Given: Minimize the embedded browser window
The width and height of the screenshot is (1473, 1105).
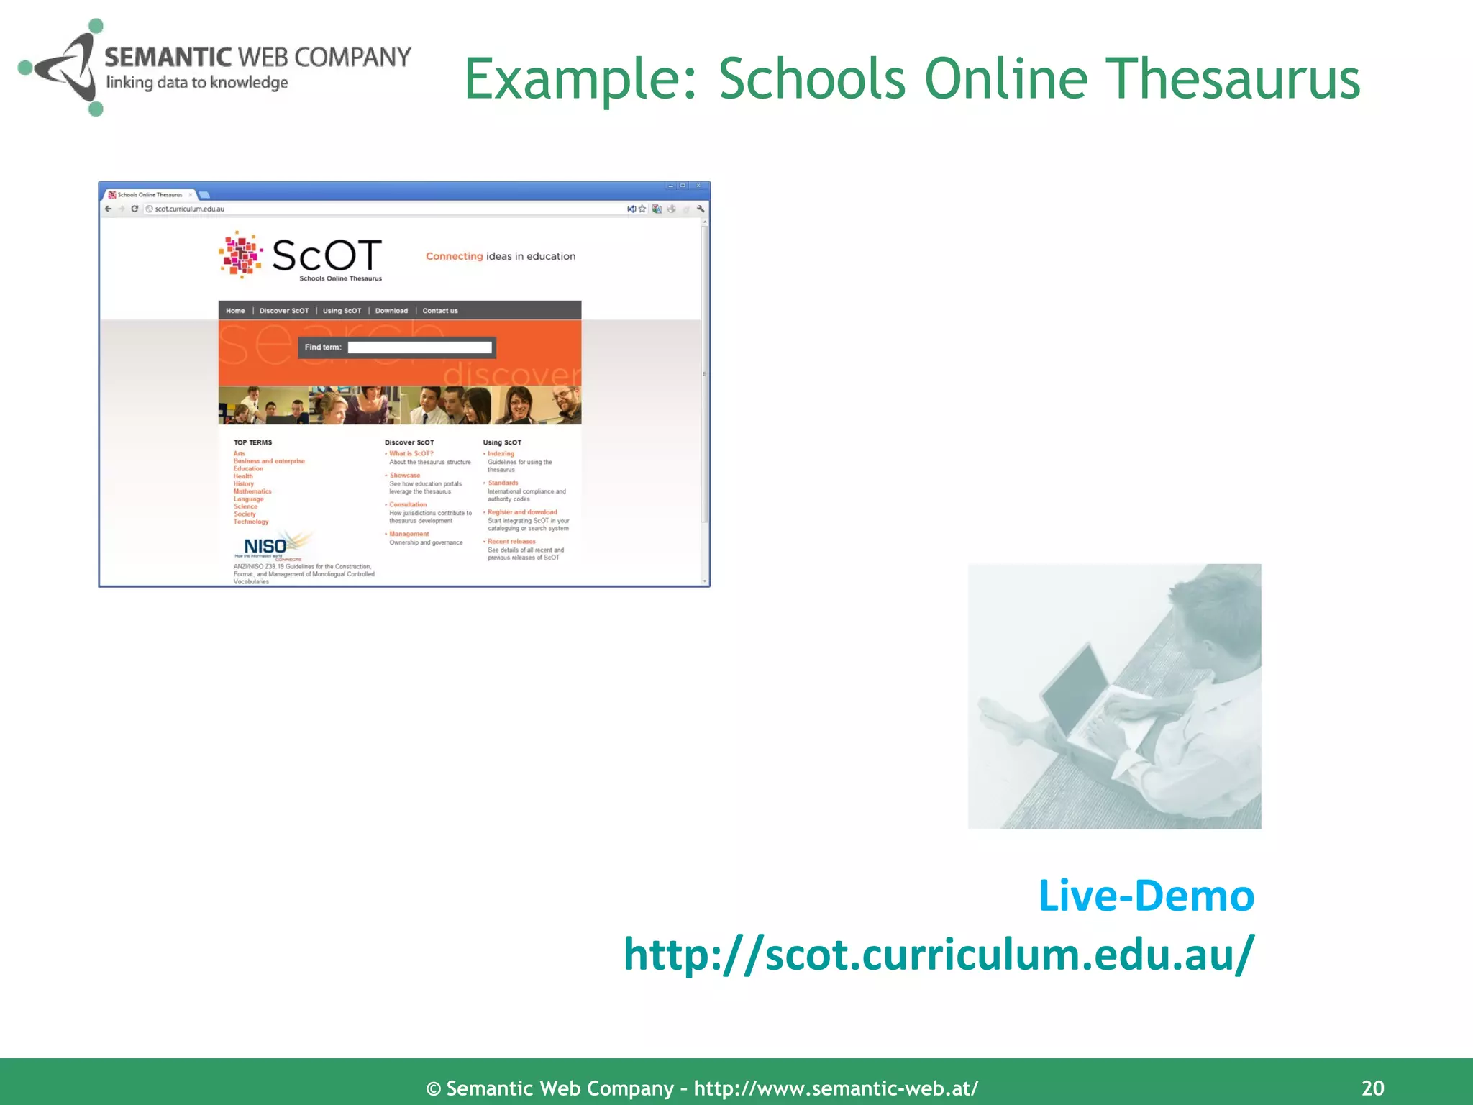Looking at the screenshot, I should pyautogui.click(x=670, y=186).
